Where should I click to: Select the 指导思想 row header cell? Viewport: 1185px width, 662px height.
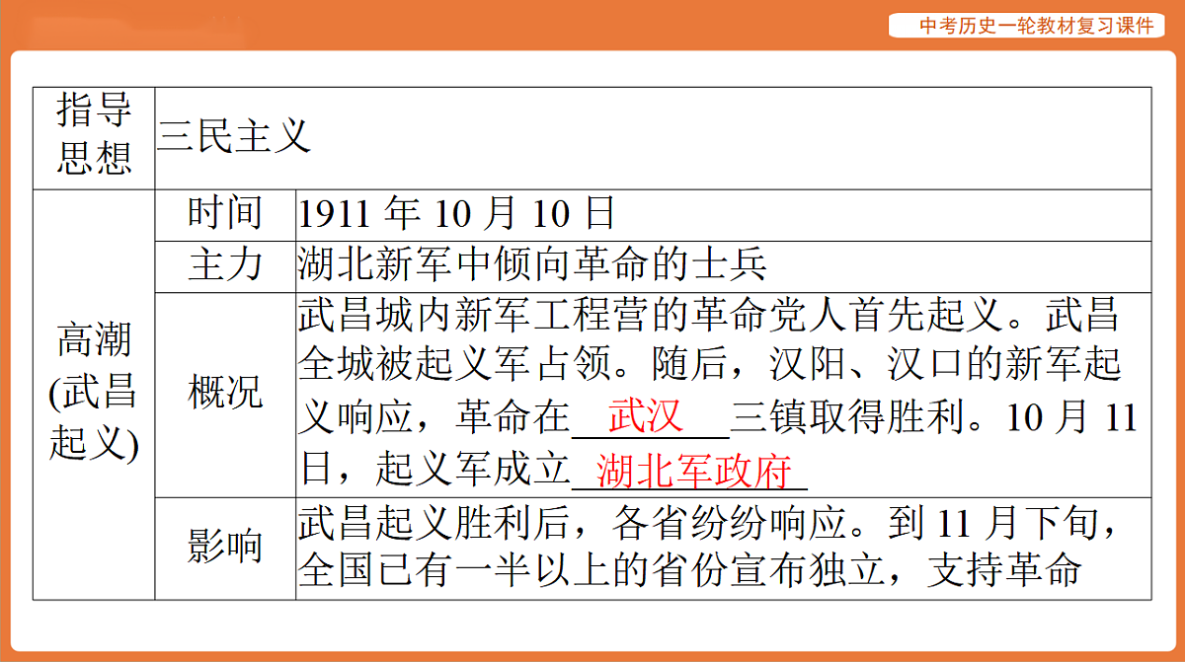tap(94, 138)
